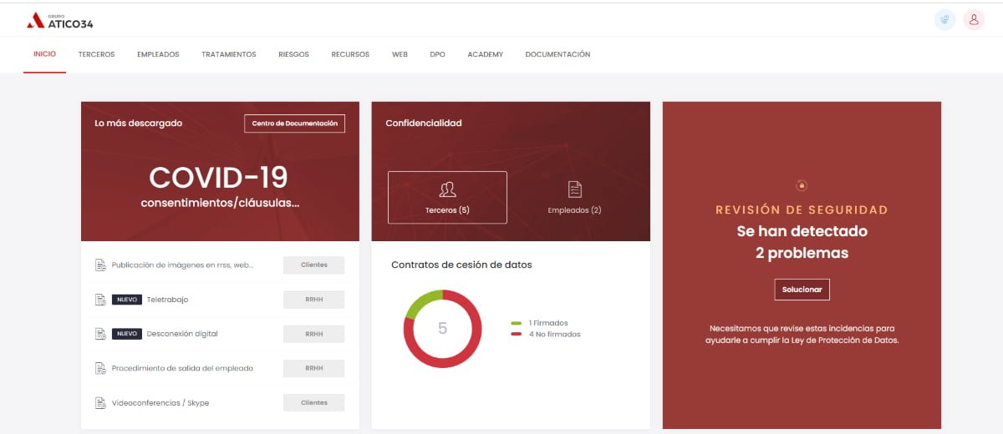
Task: Click the blue waving hand icon
Action: (945, 20)
